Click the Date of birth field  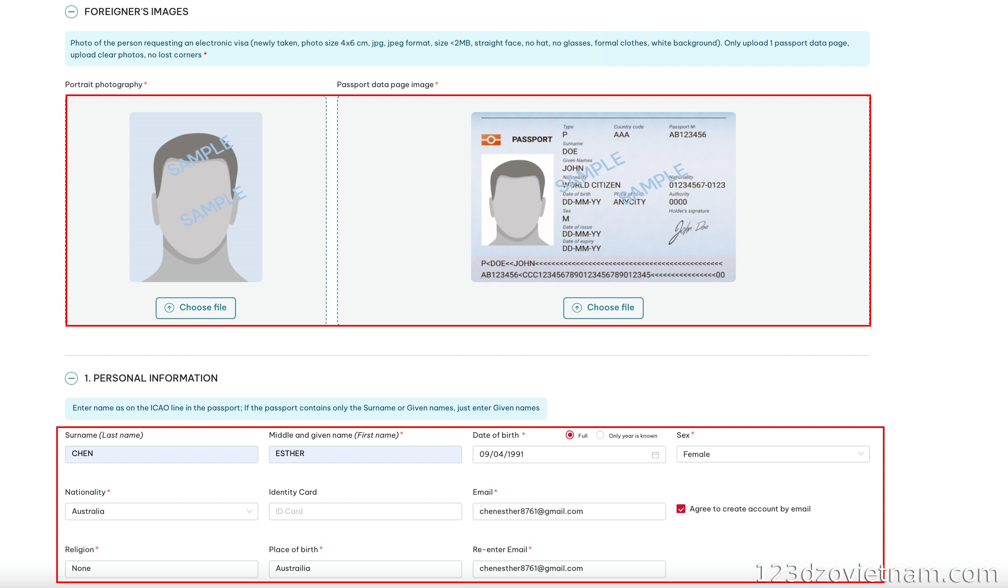pyautogui.click(x=569, y=454)
